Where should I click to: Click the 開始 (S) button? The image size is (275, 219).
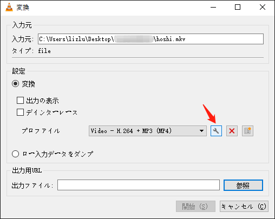[x=195, y=207]
